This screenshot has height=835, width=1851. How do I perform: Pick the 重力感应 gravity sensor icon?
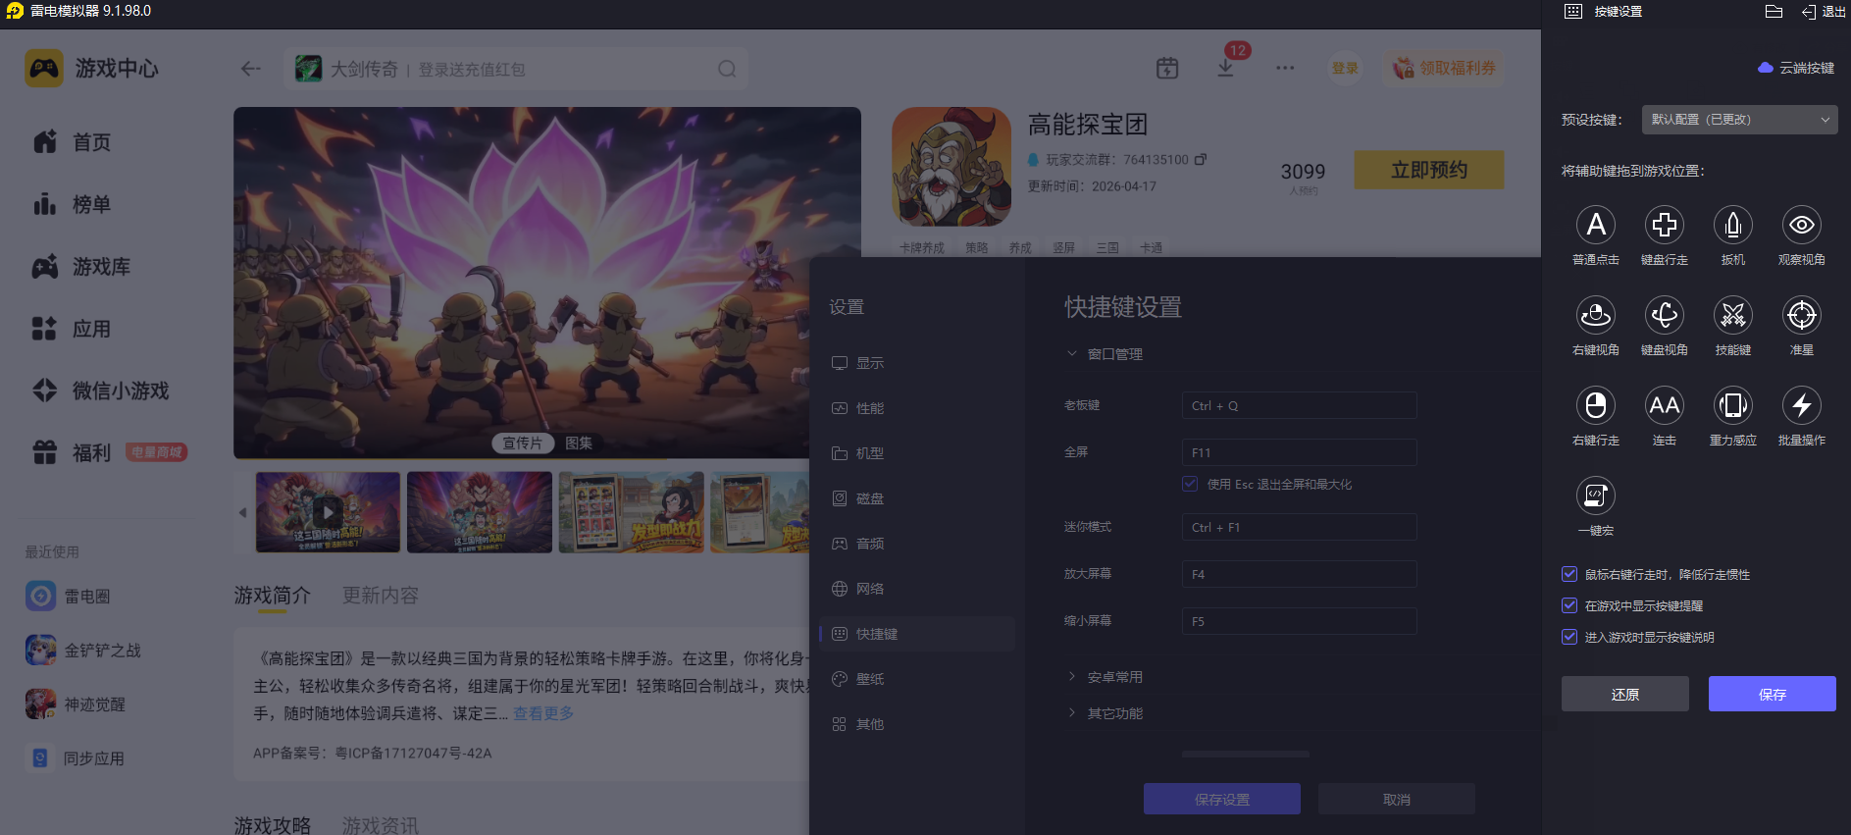1733,405
